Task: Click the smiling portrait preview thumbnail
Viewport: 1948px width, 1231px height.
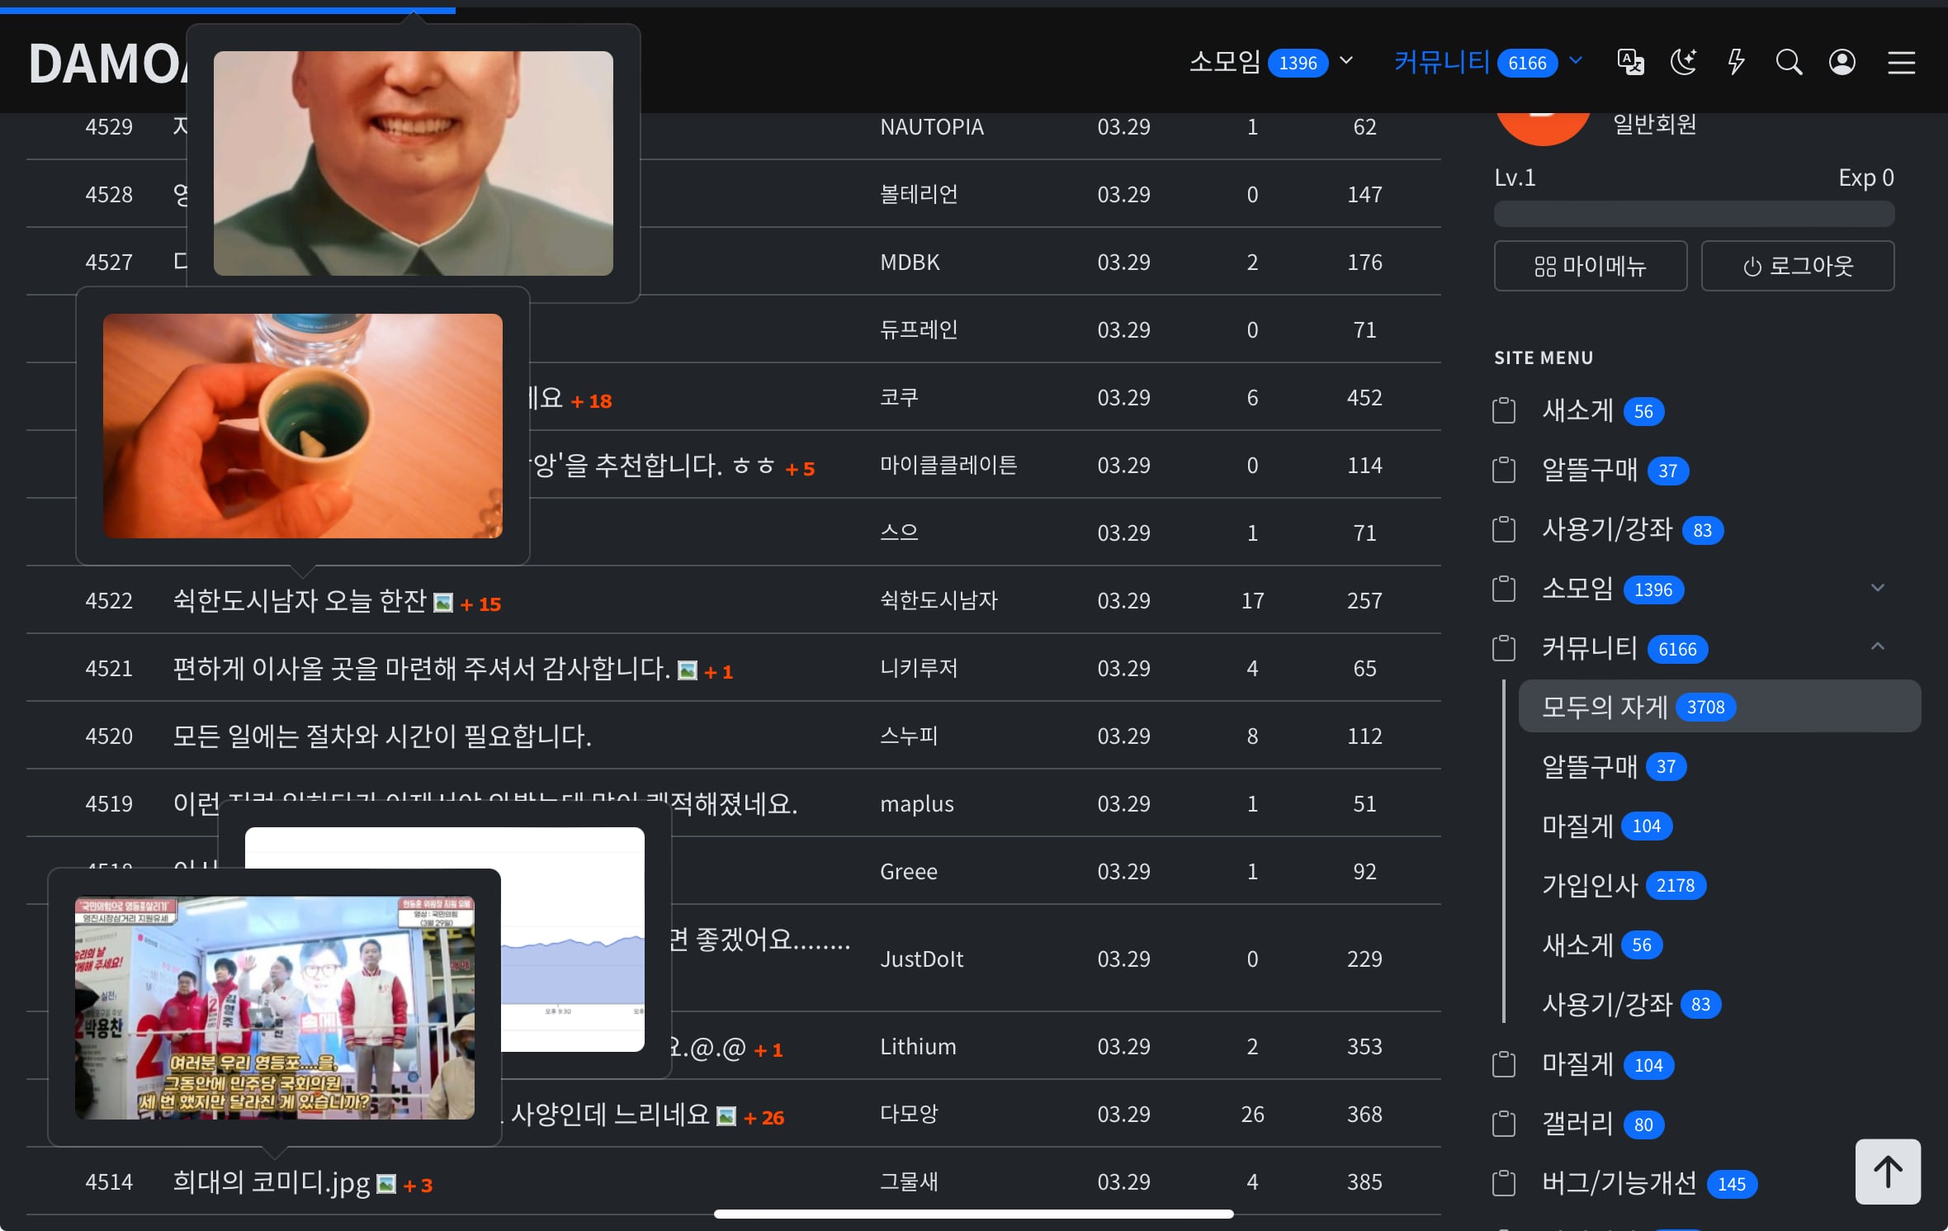Action: tap(413, 163)
